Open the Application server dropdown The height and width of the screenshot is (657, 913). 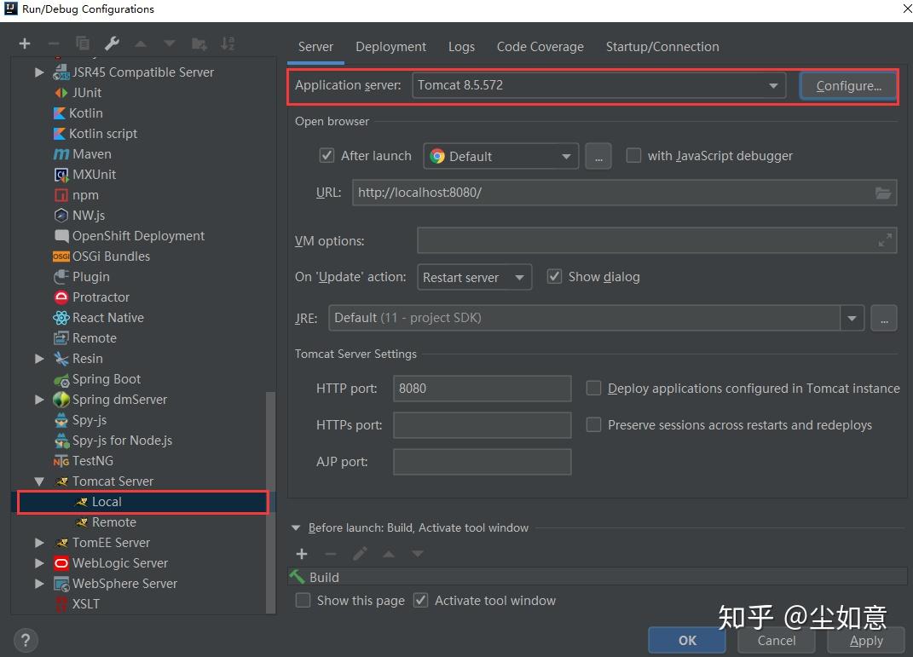pyautogui.click(x=773, y=85)
